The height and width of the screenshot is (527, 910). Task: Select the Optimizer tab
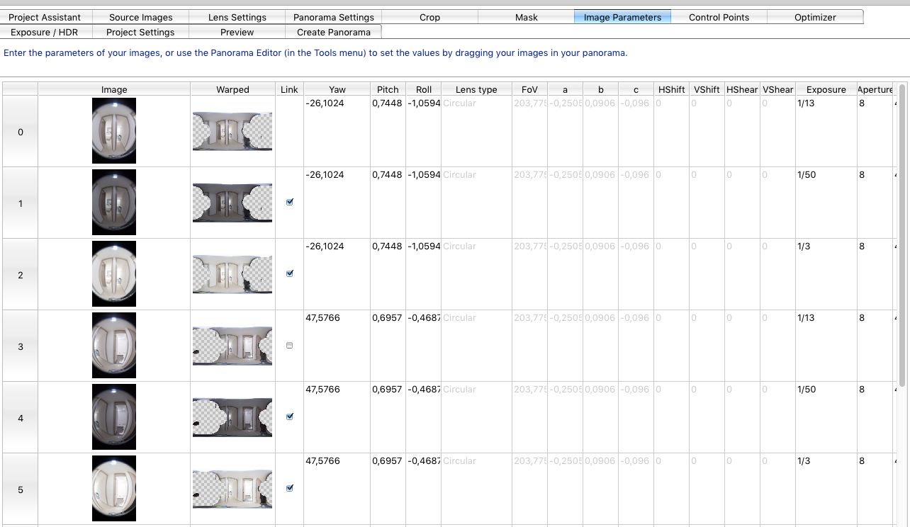click(x=815, y=17)
